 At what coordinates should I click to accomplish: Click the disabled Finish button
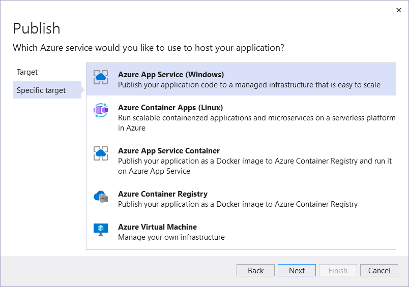(338, 270)
